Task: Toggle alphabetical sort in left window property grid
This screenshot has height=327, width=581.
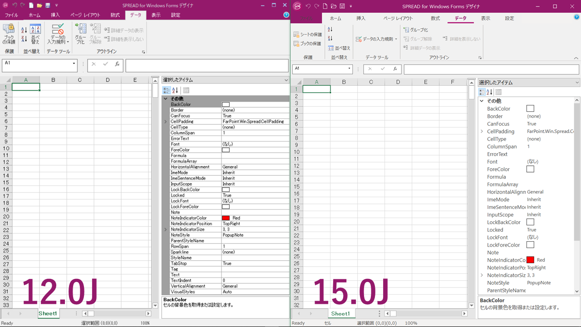Action: pyautogui.click(x=175, y=90)
